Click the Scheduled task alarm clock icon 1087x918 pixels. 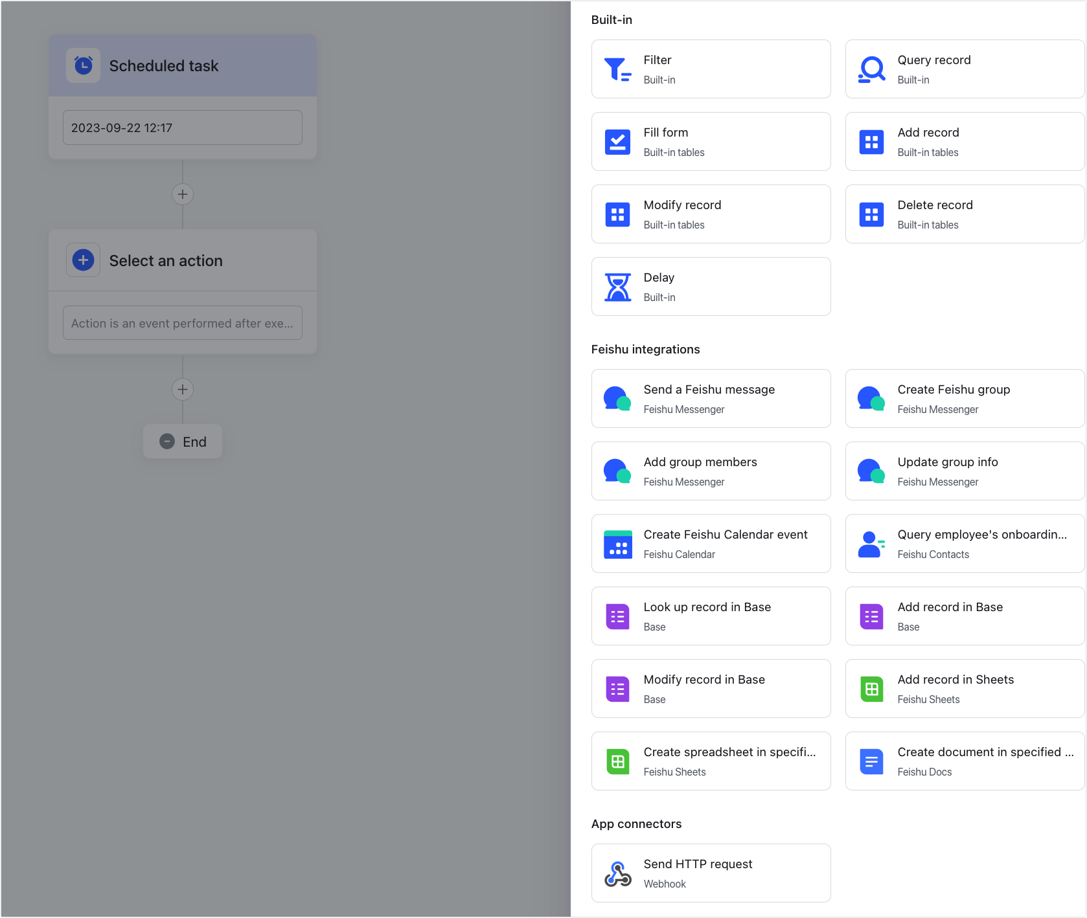pos(84,65)
